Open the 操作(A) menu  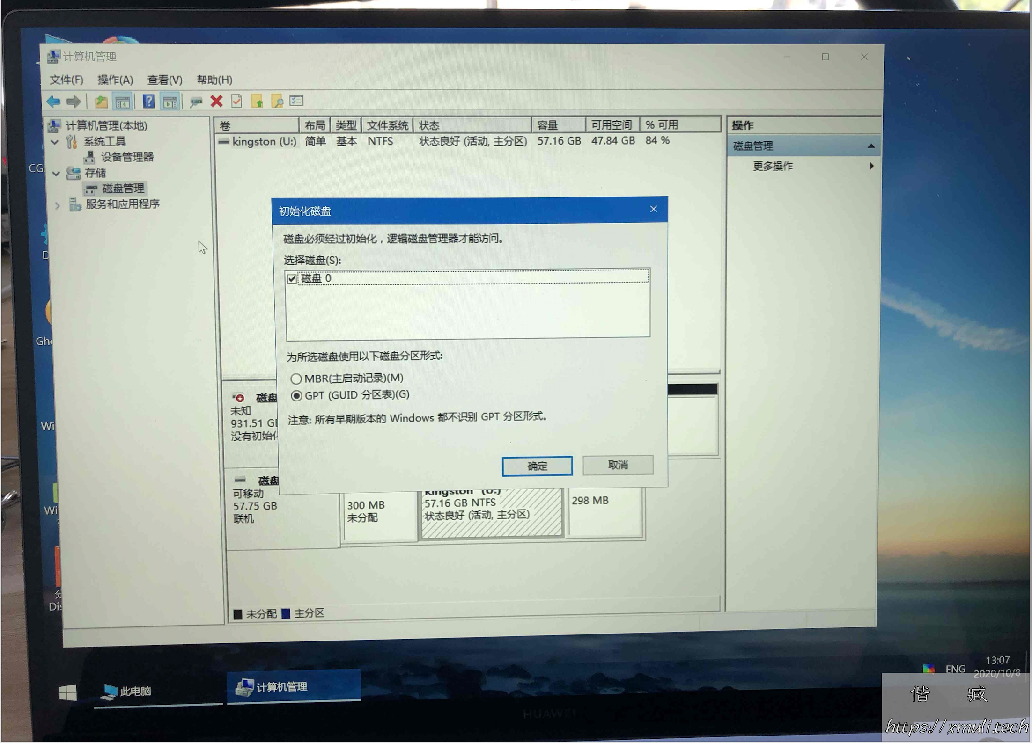coord(115,80)
